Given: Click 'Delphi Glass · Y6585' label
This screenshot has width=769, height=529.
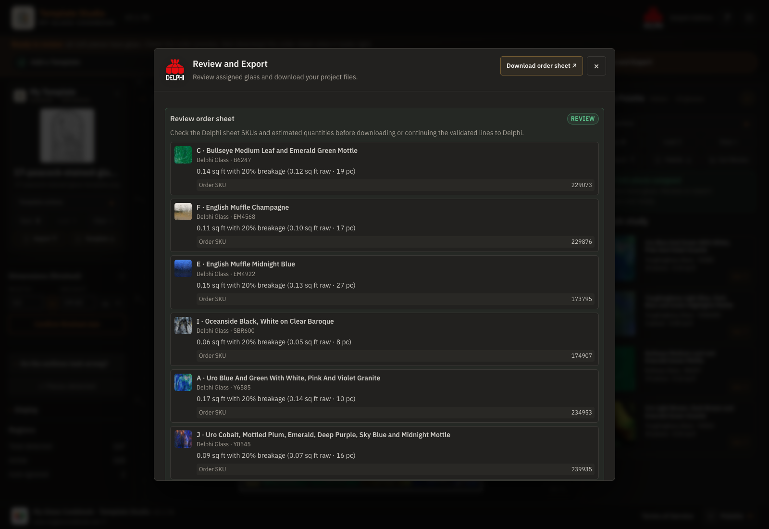Looking at the screenshot, I should 223,388.
